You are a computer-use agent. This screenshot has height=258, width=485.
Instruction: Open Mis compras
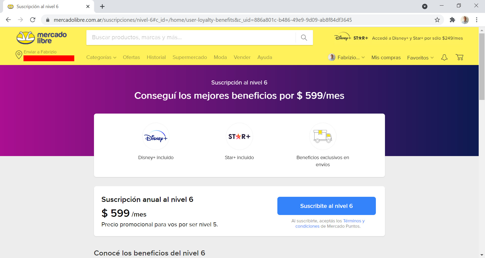(x=386, y=58)
